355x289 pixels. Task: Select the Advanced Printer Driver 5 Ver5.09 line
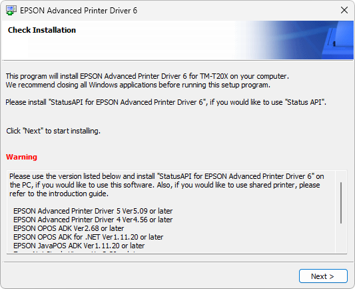(x=93, y=211)
